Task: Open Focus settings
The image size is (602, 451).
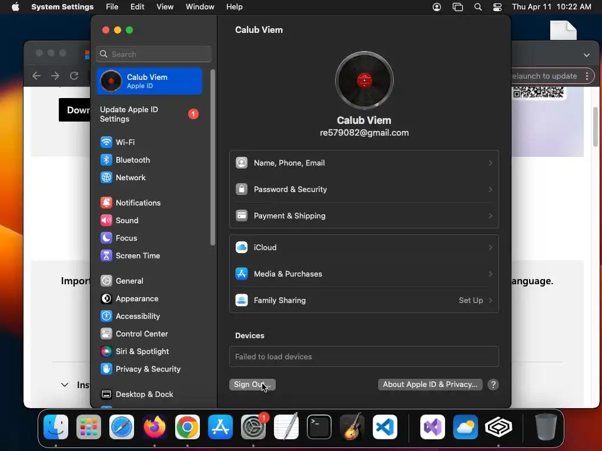Action: [x=119, y=238]
